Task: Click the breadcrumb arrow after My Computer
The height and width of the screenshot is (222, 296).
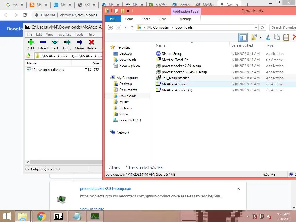Action: [x=172, y=27]
